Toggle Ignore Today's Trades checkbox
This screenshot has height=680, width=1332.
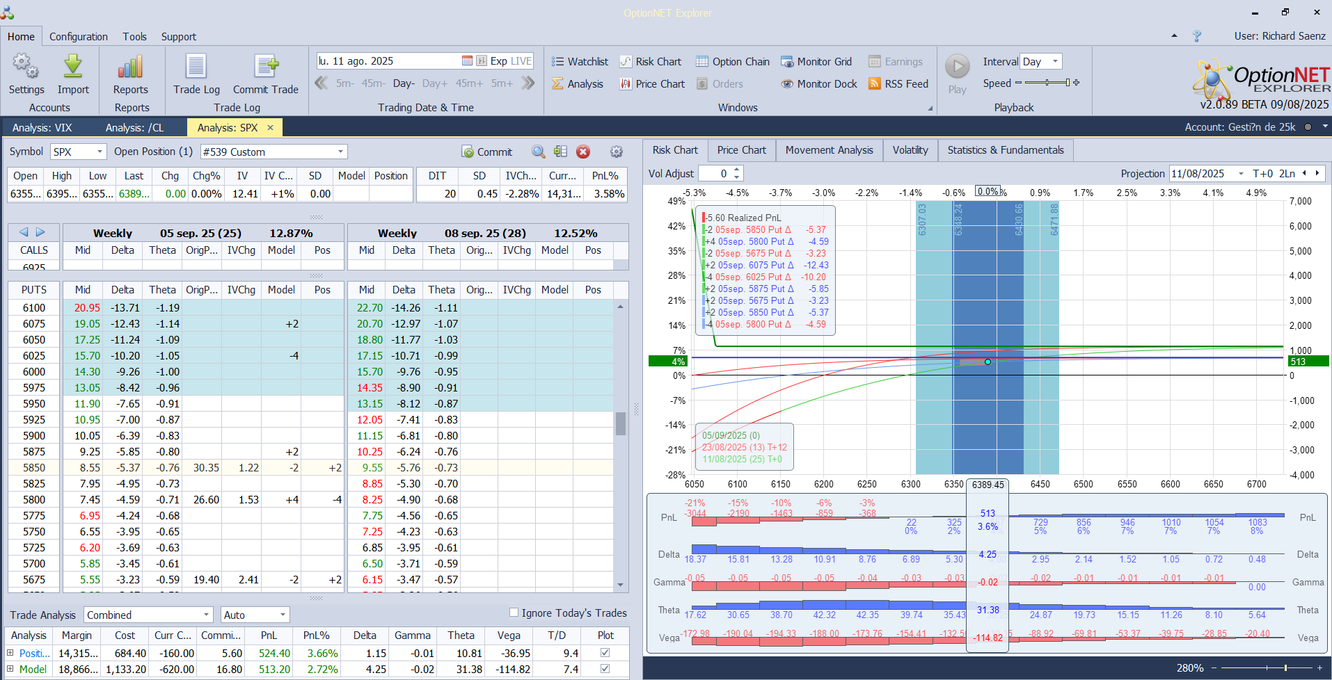514,613
